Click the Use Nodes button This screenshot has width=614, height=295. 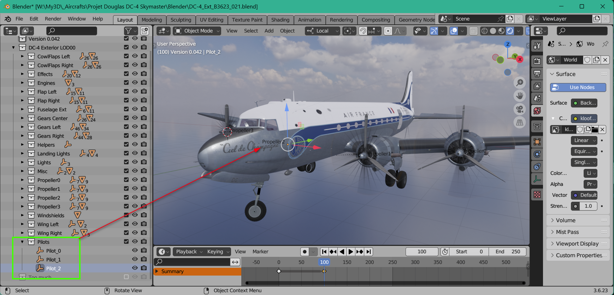click(578, 87)
